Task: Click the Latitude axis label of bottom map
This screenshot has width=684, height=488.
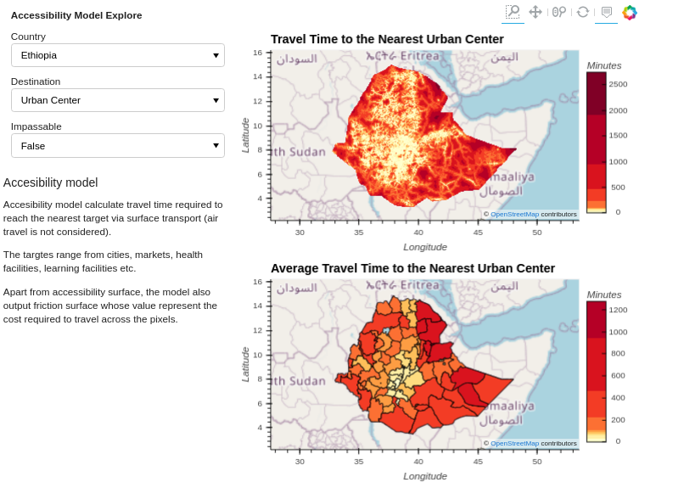Action: click(245, 364)
